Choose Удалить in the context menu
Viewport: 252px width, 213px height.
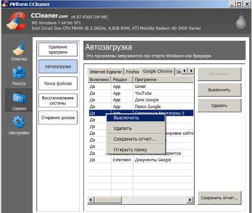point(136,128)
